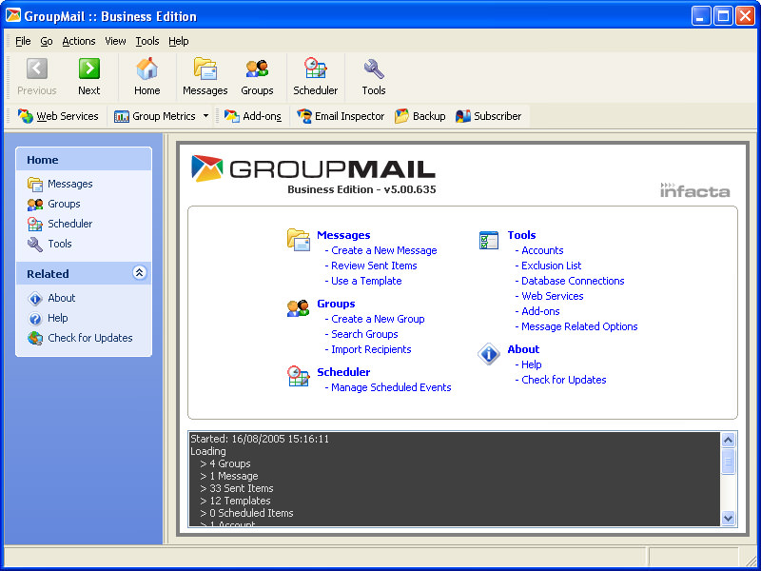Open Home from the toolbar house icon

[x=147, y=77]
